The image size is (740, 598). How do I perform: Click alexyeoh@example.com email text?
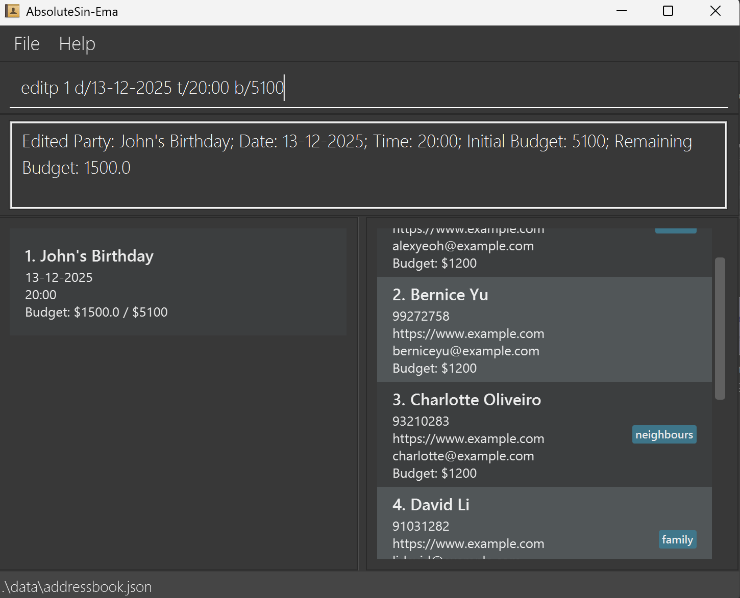[x=463, y=246]
